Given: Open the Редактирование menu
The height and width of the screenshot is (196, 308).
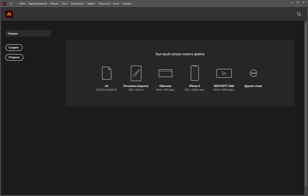Looking at the screenshot, I should click(x=38, y=4).
